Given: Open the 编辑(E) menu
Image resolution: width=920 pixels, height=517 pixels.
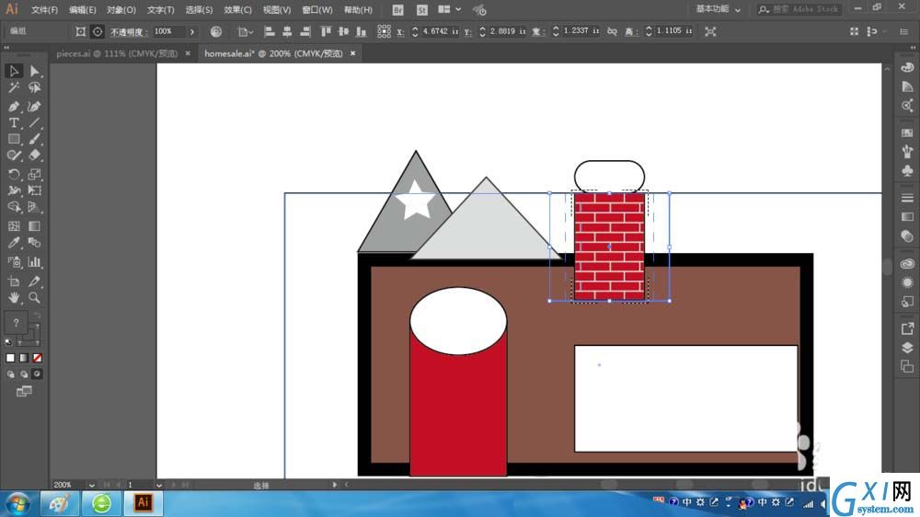Looking at the screenshot, I should [x=82, y=10].
